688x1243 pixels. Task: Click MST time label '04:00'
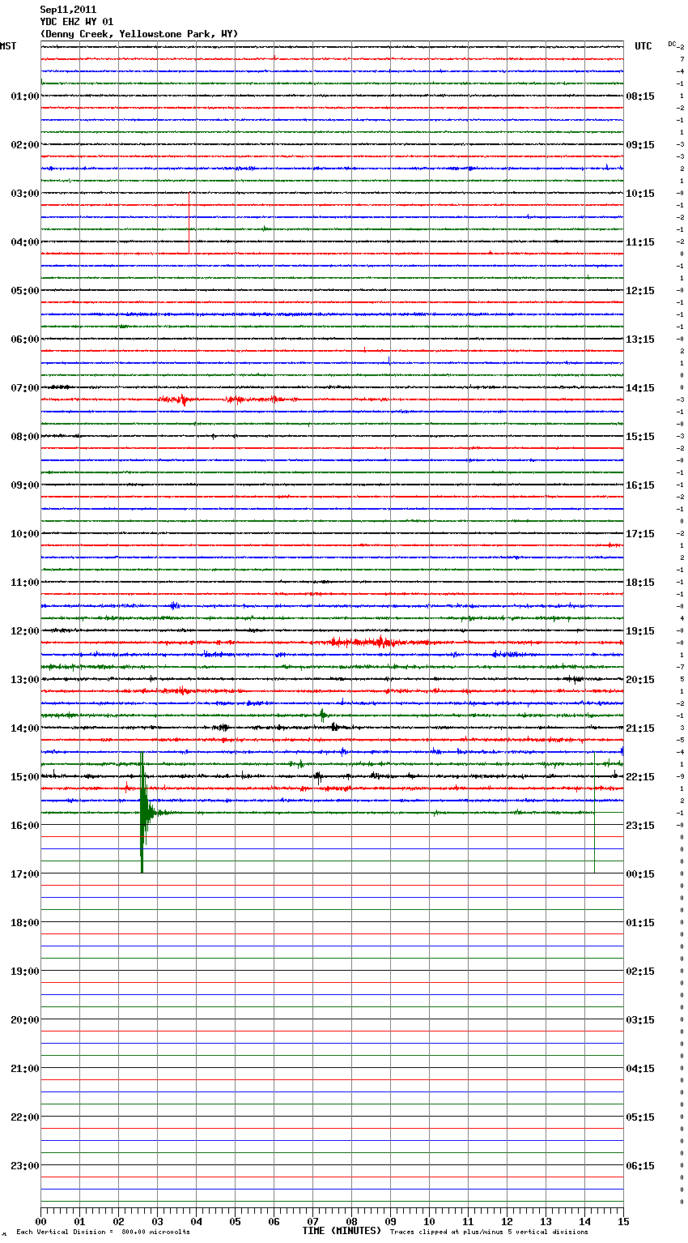[x=24, y=242]
